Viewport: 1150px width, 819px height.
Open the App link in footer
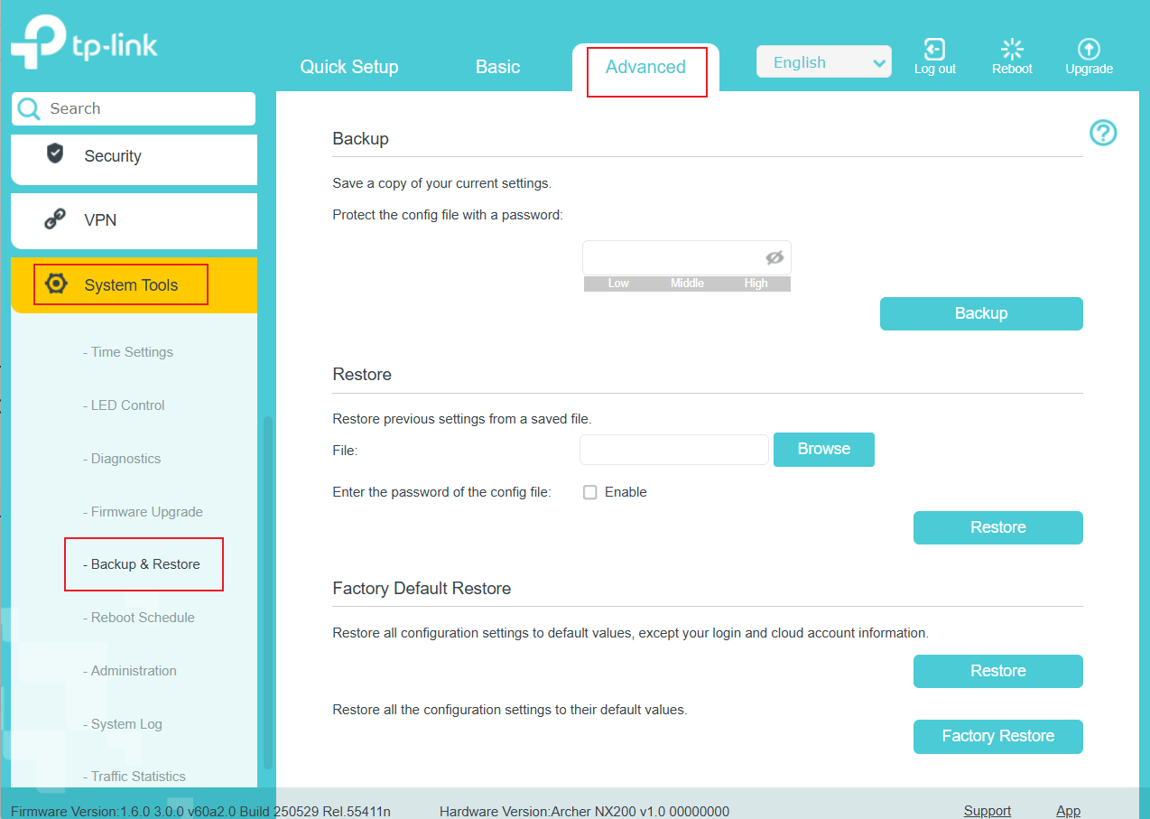[1069, 811]
